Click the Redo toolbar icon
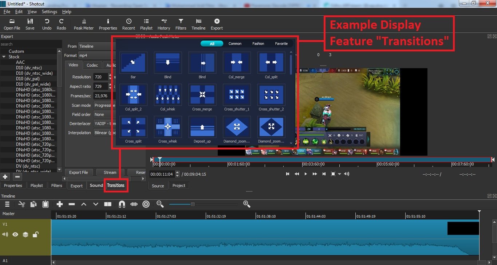 point(62,24)
